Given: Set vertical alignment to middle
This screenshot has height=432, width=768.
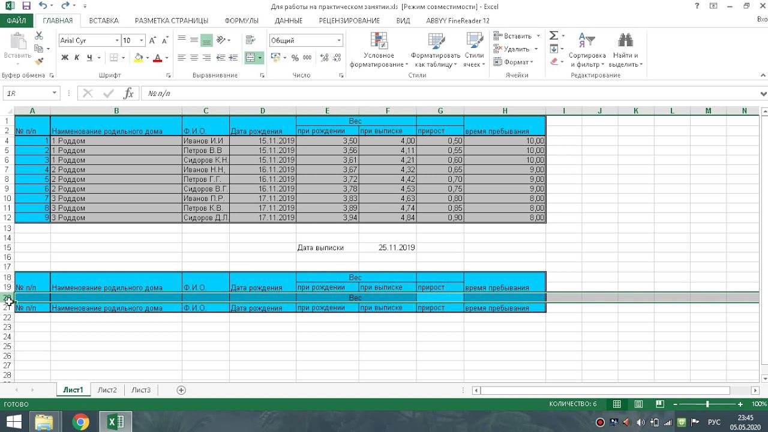Looking at the screenshot, I should [x=194, y=40].
